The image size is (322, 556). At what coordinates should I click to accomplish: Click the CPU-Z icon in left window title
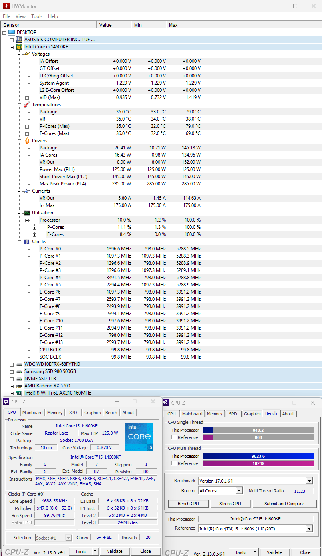[6, 401]
